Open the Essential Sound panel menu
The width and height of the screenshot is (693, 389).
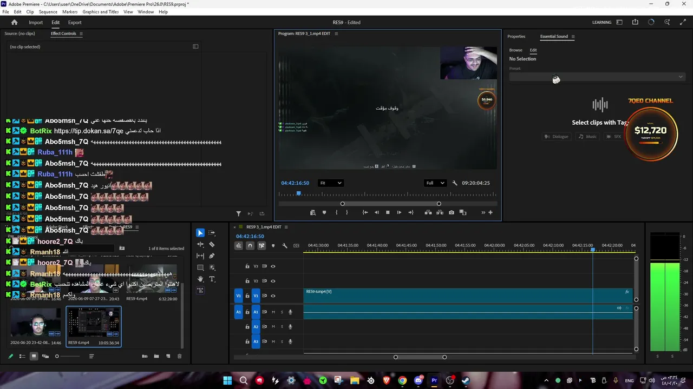pyautogui.click(x=573, y=37)
